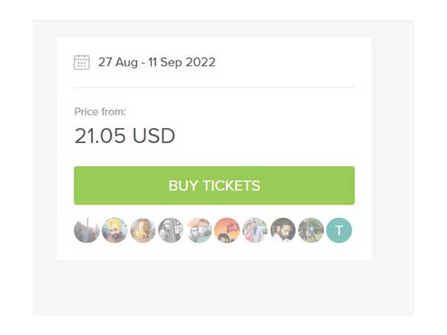Viewport: 447px width, 335px height.
Task: Click the "Price from:" label
Action: (x=100, y=112)
